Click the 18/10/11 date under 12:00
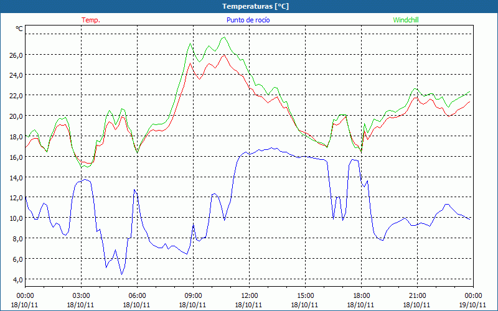 pos(248,305)
